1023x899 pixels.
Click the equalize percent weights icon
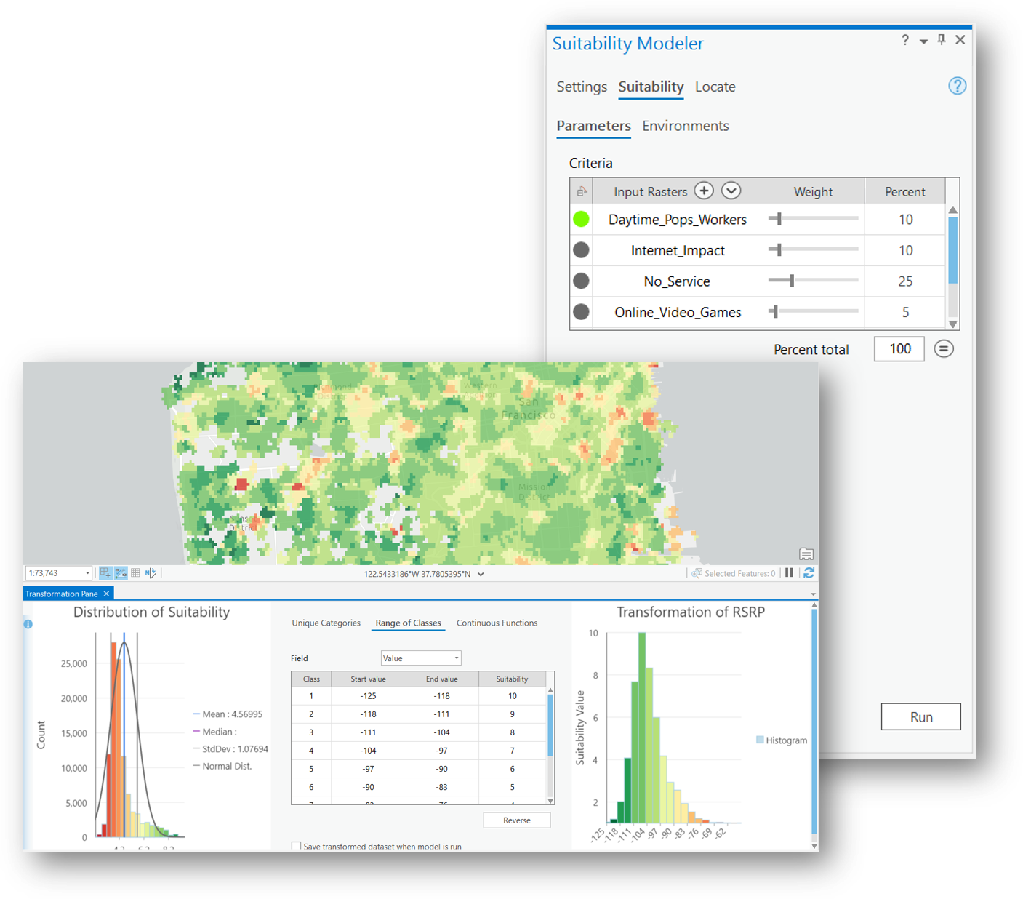click(x=944, y=349)
